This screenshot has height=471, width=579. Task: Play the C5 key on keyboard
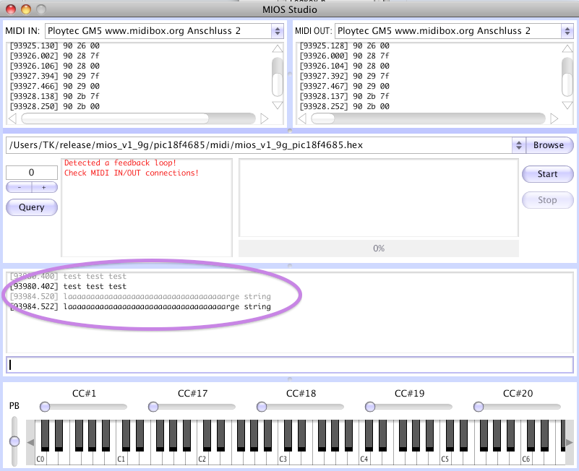pyautogui.click(x=445, y=459)
